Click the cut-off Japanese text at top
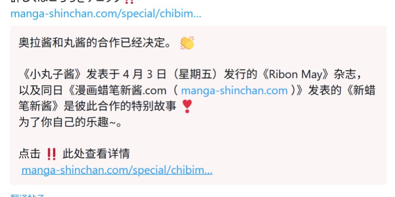Image resolution: width=395 pixels, height=197 pixels. point(66,1)
